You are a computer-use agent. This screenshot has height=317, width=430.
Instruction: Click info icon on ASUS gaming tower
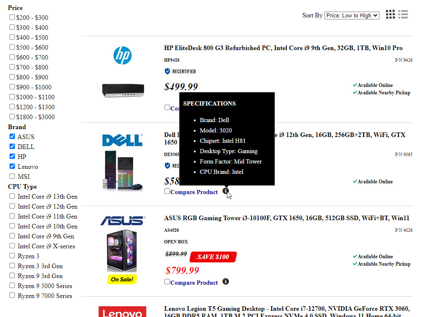click(225, 281)
